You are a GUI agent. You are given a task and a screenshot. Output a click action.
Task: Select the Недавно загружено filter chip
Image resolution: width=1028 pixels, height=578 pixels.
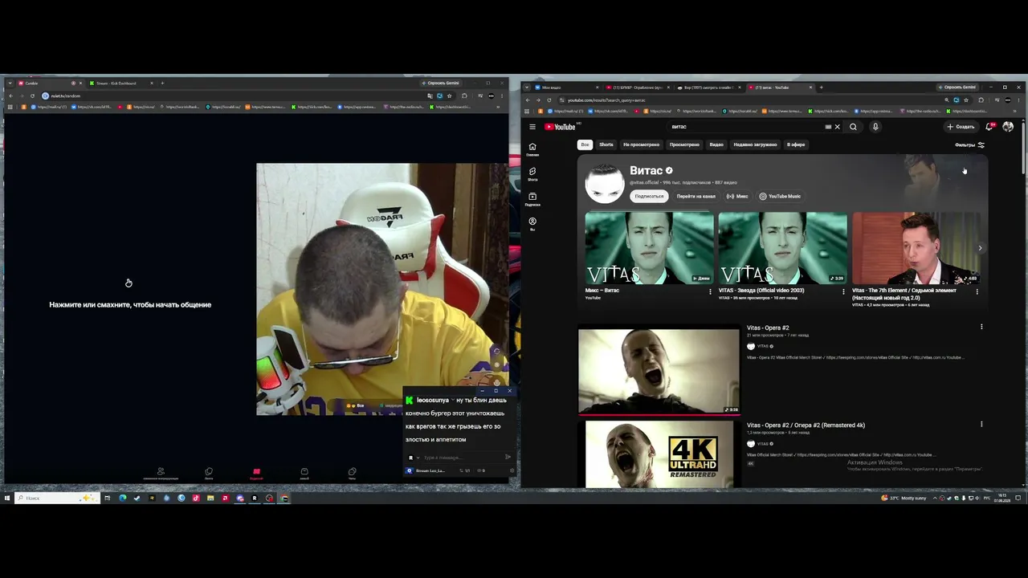point(755,144)
